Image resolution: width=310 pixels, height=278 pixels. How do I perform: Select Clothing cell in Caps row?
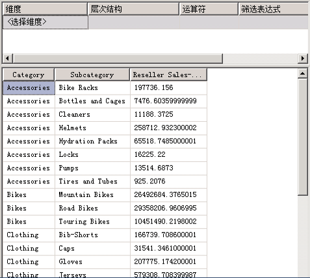[29, 249]
